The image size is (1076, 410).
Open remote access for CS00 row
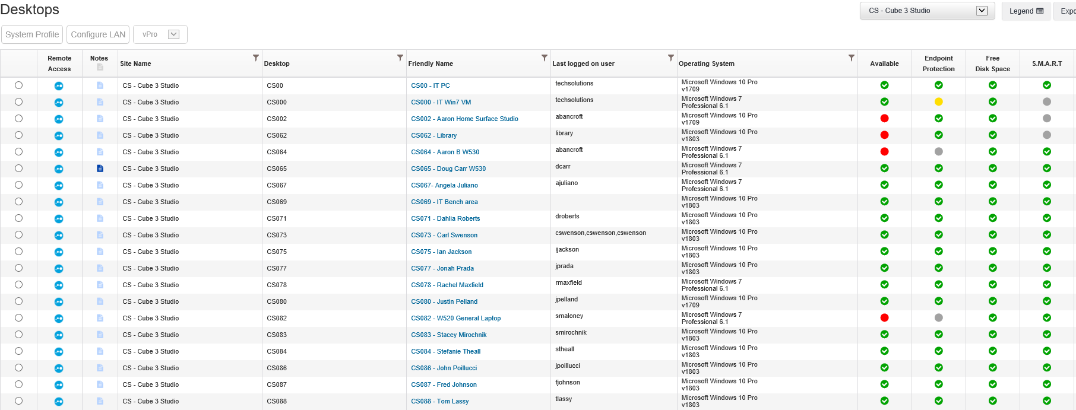click(59, 86)
